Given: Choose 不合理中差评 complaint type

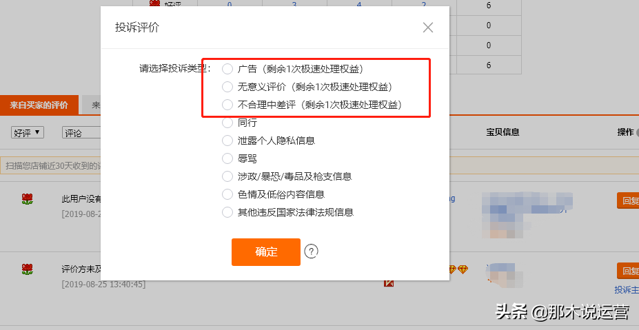Looking at the screenshot, I should click(x=227, y=105).
